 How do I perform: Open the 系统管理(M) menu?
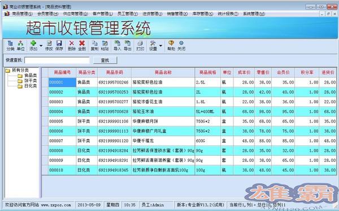254,14
